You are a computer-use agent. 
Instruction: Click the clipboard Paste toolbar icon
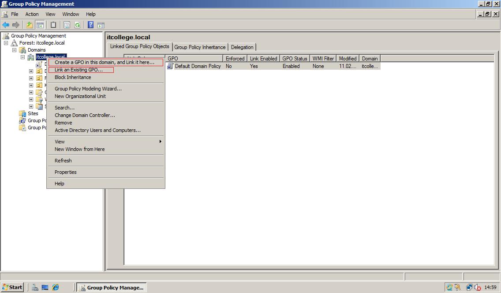point(53,25)
